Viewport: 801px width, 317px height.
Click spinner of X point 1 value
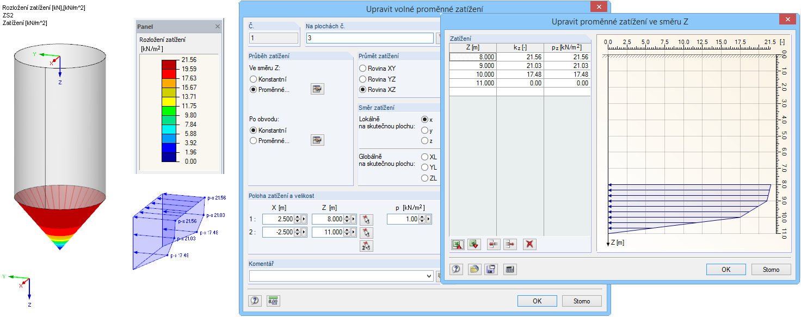[298, 219]
